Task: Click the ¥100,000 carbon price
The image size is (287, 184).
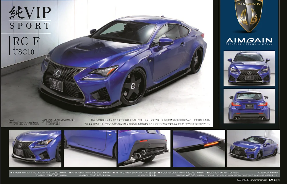Action: [53, 175]
